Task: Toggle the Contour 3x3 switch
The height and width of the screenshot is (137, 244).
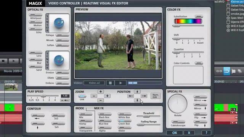Action: [58, 115]
